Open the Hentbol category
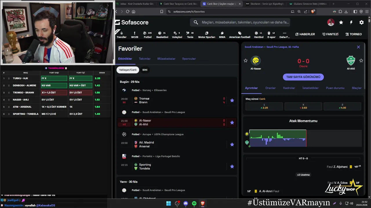The image size is (371, 208). [259, 35]
